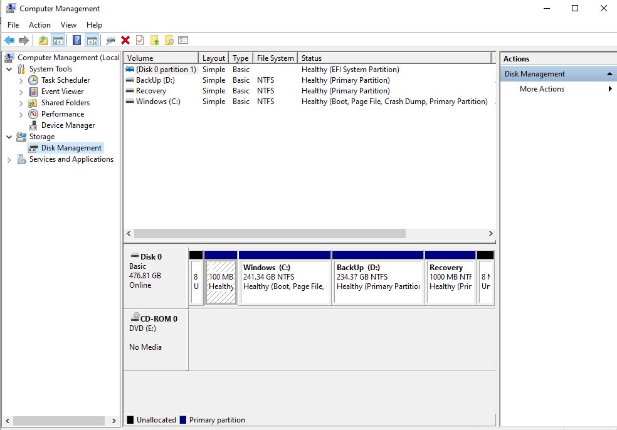Viewport: 617px width, 430px height.
Task: Toggle Show/Hide Console Tree icon
Action: pos(58,40)
